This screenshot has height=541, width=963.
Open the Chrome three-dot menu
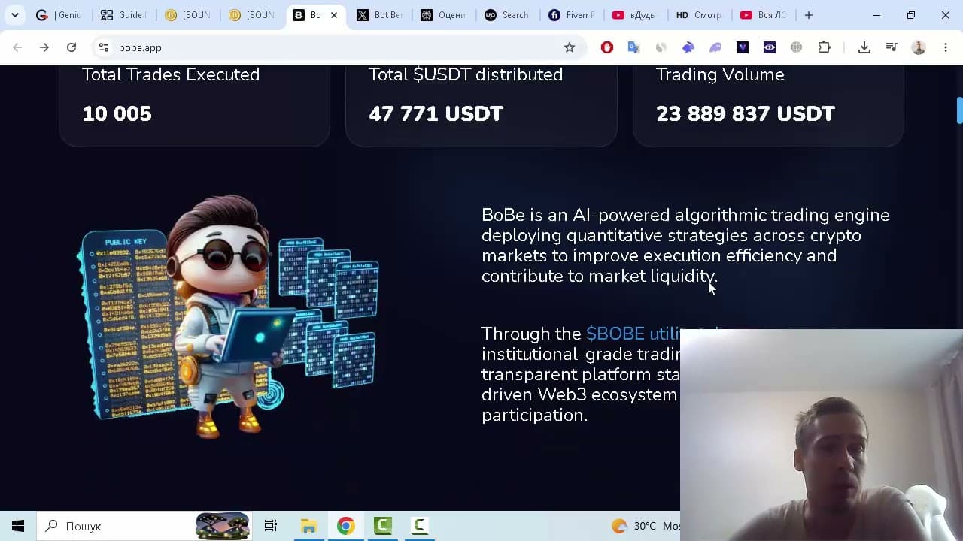pos(946,47)
